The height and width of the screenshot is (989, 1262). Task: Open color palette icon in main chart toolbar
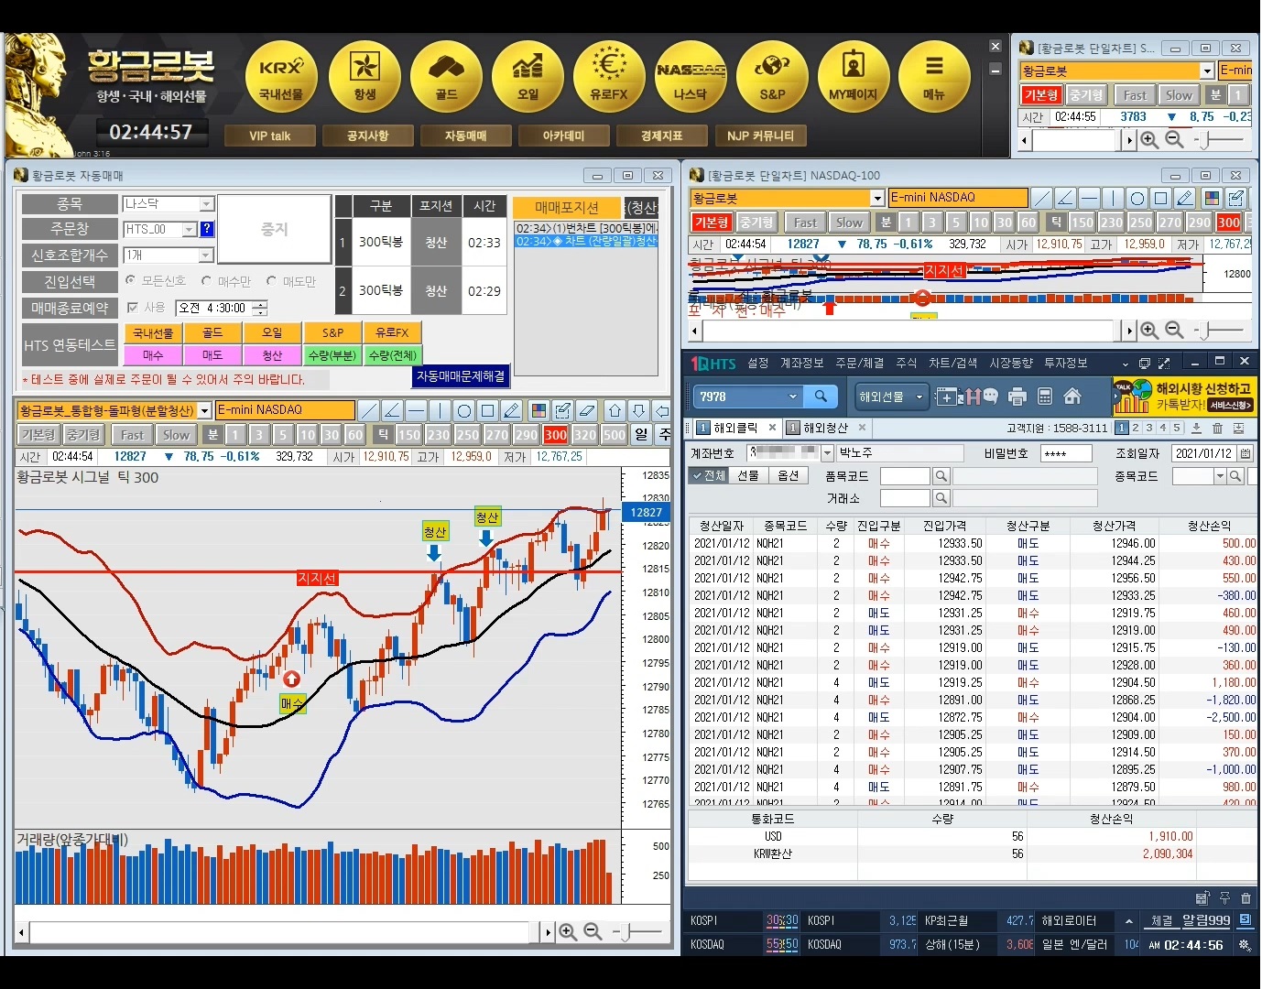539,410
